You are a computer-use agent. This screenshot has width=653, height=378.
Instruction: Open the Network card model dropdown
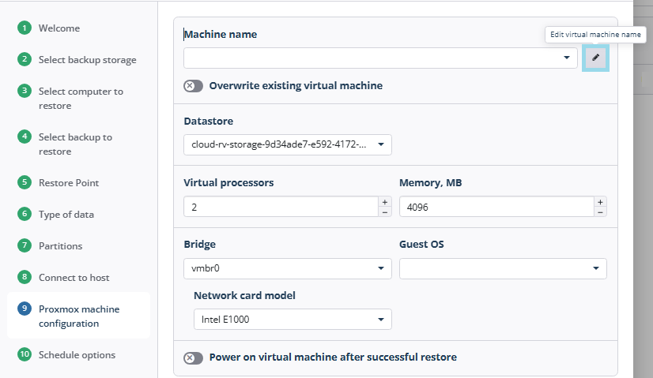pos(293,320)
